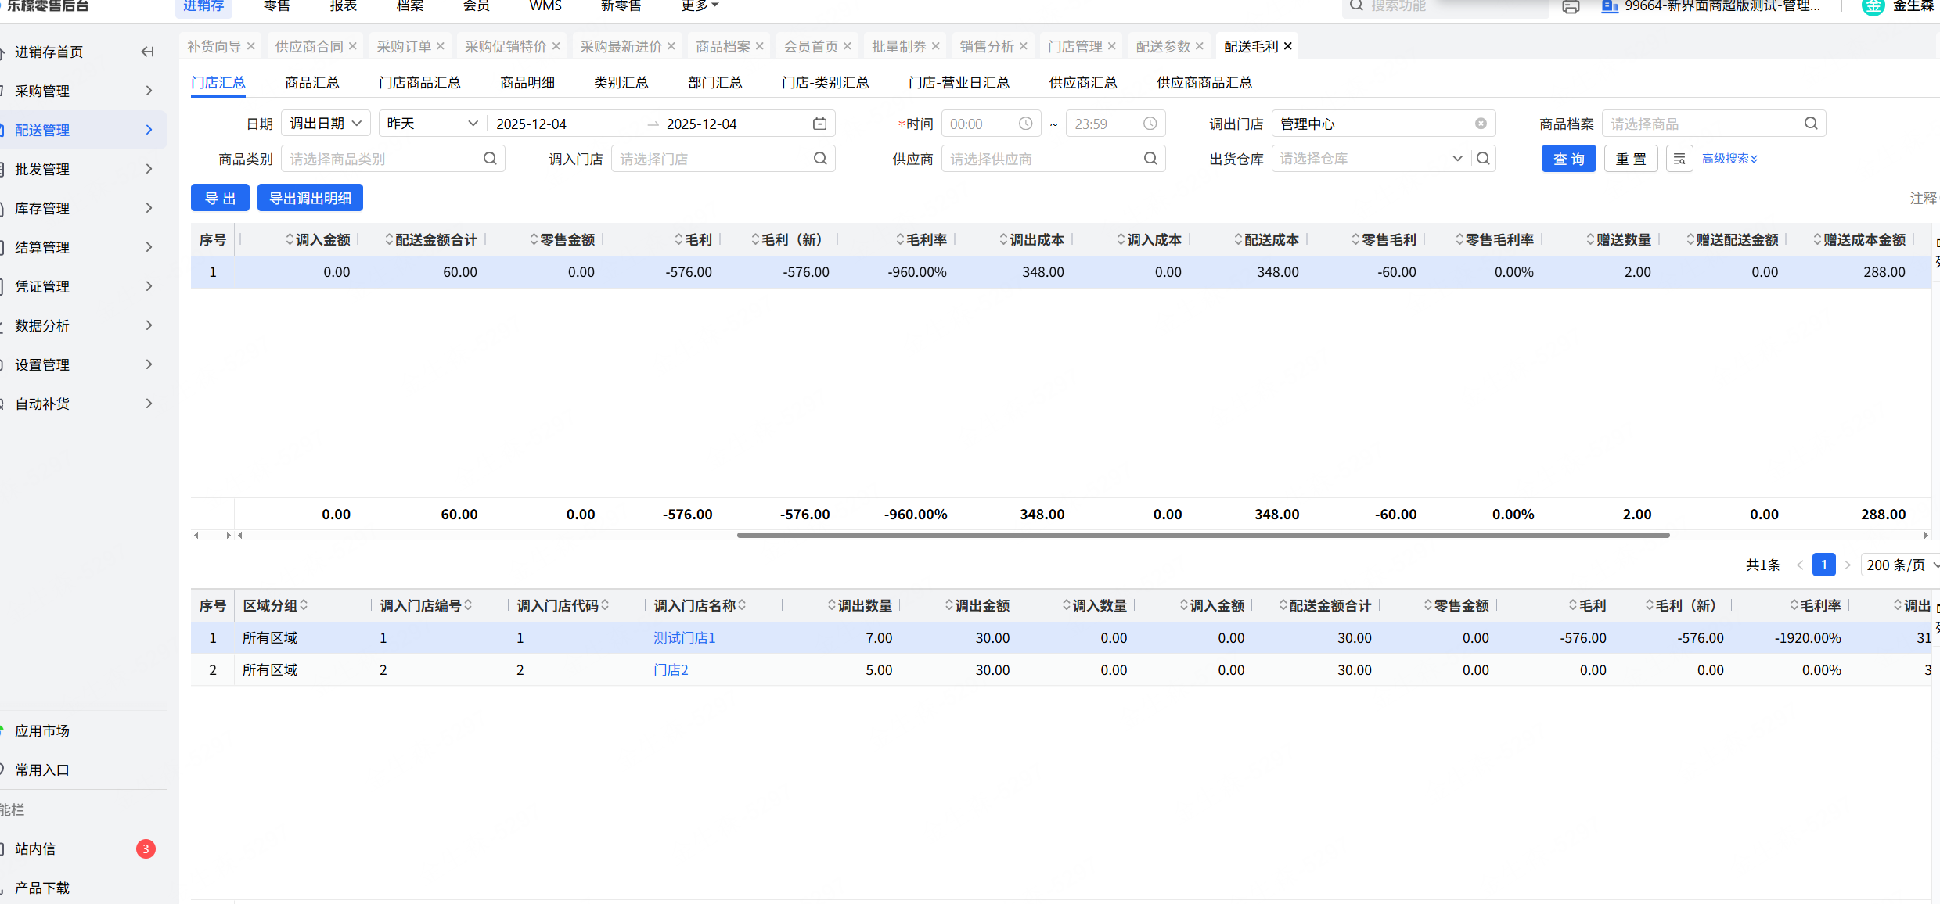
Task: Click search icon in 商品档案 field
Action: coord(1810,124)
